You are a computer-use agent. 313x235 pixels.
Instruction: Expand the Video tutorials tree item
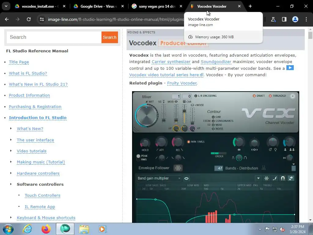coord(11,151)
